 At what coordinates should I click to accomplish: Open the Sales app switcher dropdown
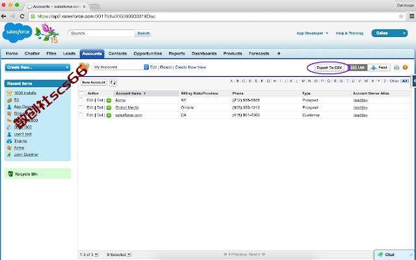[389, 33]
